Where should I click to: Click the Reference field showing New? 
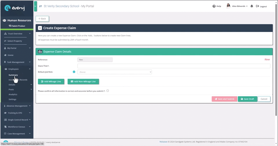pyautogui.click(x=95, y=60)
